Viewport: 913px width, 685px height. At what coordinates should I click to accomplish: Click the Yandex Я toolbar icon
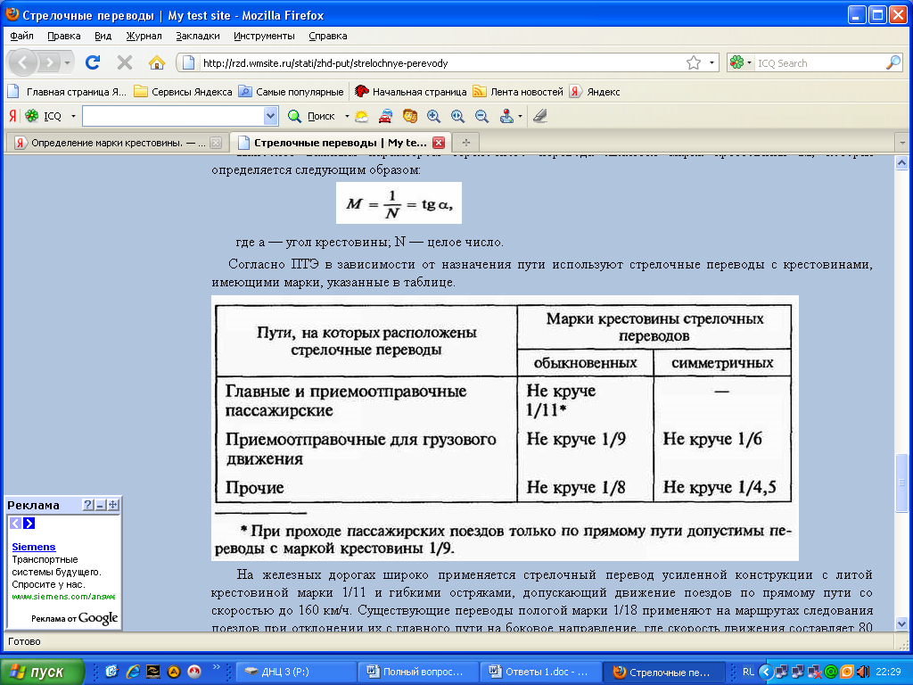pyautogui.click(x=12, y=117)
